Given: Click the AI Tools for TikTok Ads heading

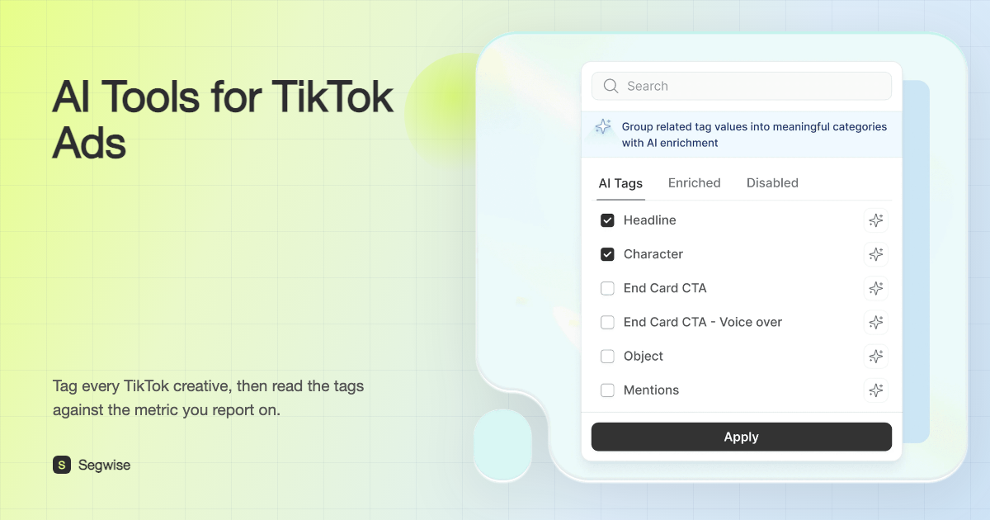Looking at the screenshot, I should coord(223,121).
